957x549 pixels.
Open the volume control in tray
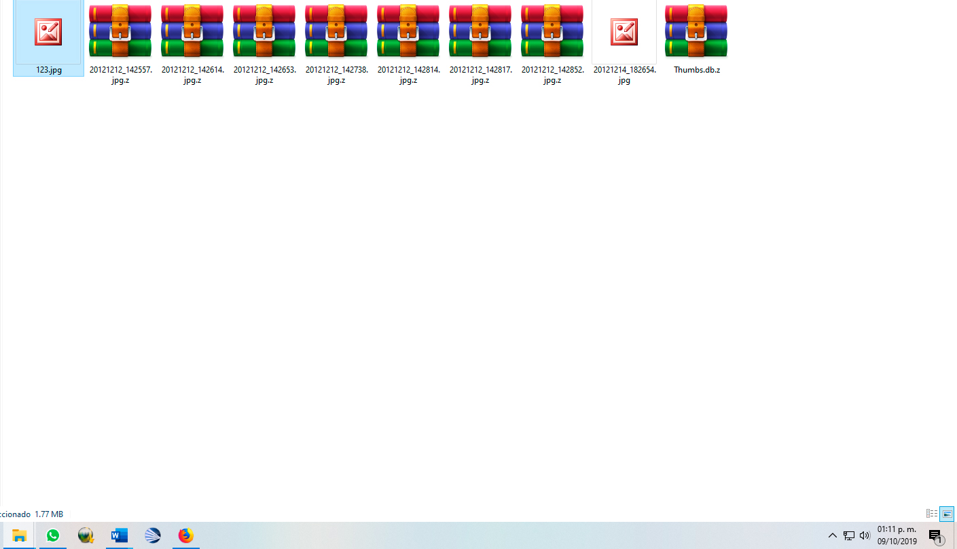click(x=865, y=535)
